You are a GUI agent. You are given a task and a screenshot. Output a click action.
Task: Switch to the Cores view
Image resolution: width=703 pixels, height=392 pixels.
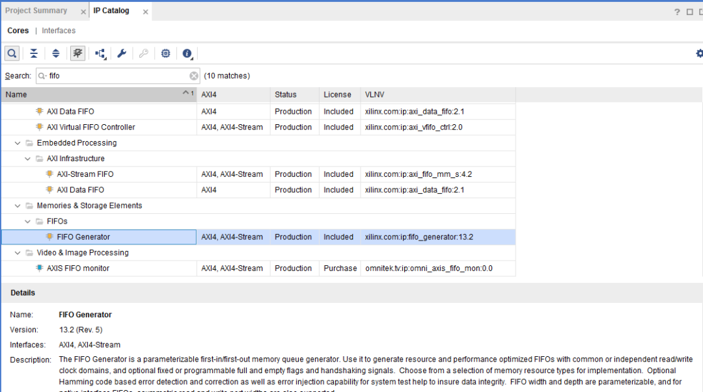pyautogui.click(x=18, y=31)
